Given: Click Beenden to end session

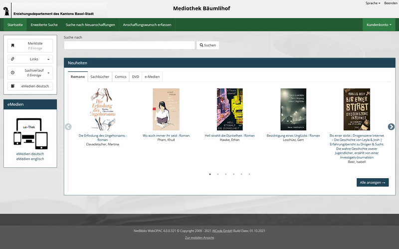Looking at the screenshot, I should [x=391, y=3].
